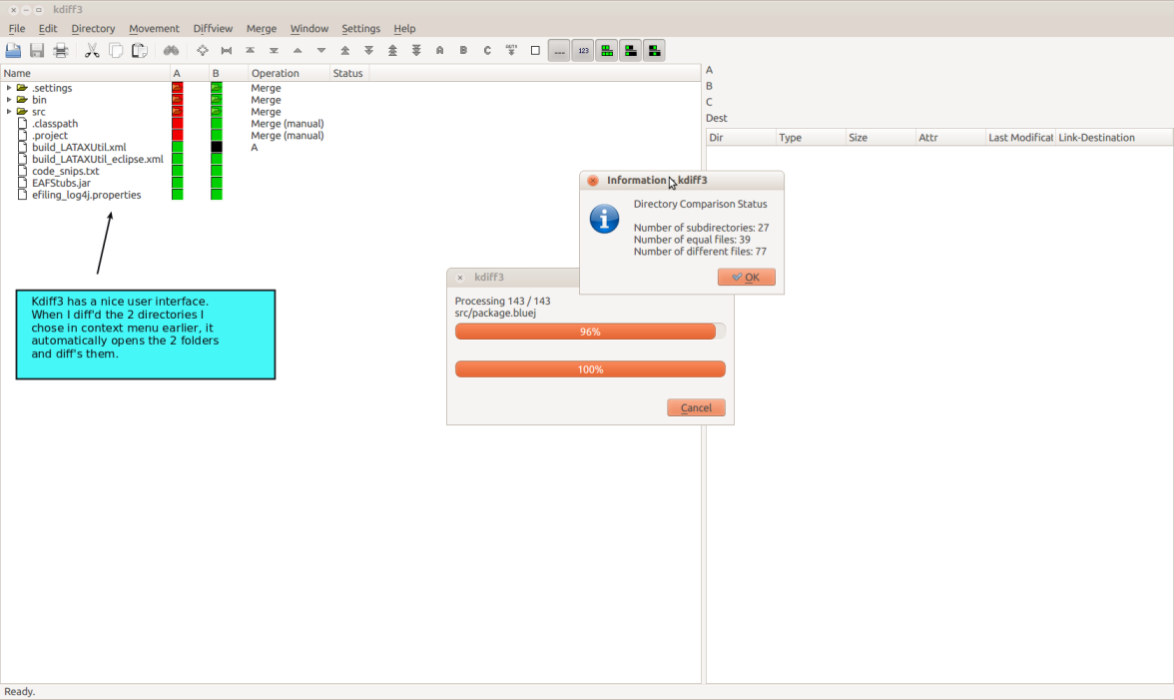This screenshot has width=1174, height=700.
Task: Expand the src folder arrow
Action: pyautogui.click(x=9, y=112)
